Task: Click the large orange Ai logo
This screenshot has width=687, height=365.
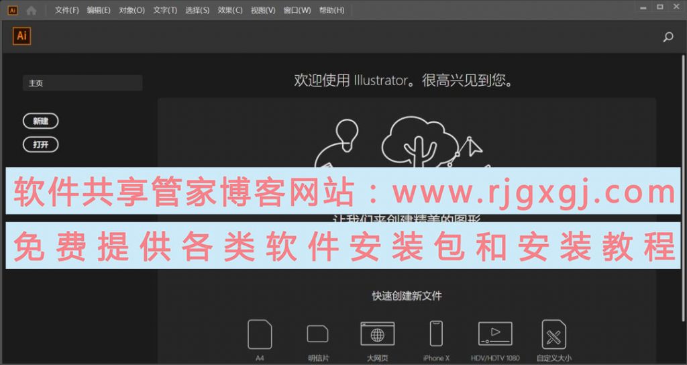Action: pos(21,36)
